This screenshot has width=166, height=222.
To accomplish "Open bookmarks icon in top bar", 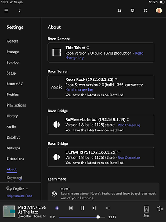I will 132,11.
